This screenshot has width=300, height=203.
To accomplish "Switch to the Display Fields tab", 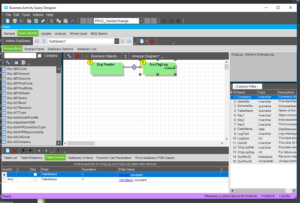I will pos(34,49).
